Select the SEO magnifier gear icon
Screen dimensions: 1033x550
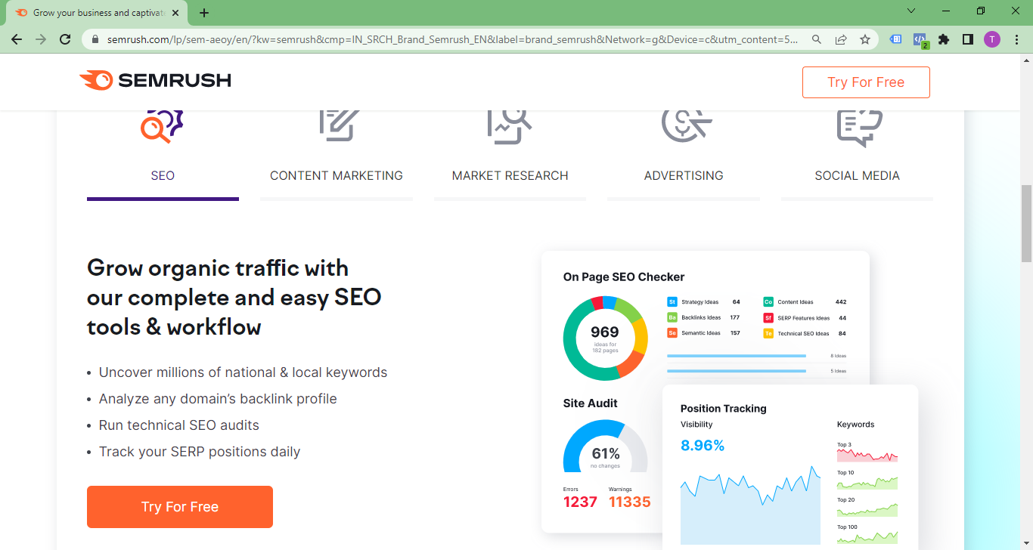click(163, 127)
